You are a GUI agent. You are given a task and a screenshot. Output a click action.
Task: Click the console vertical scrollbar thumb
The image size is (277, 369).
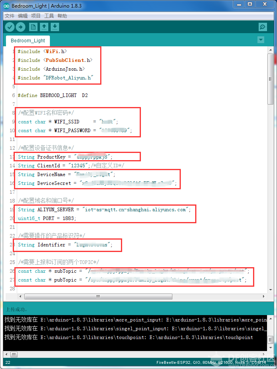coord(271,339)
